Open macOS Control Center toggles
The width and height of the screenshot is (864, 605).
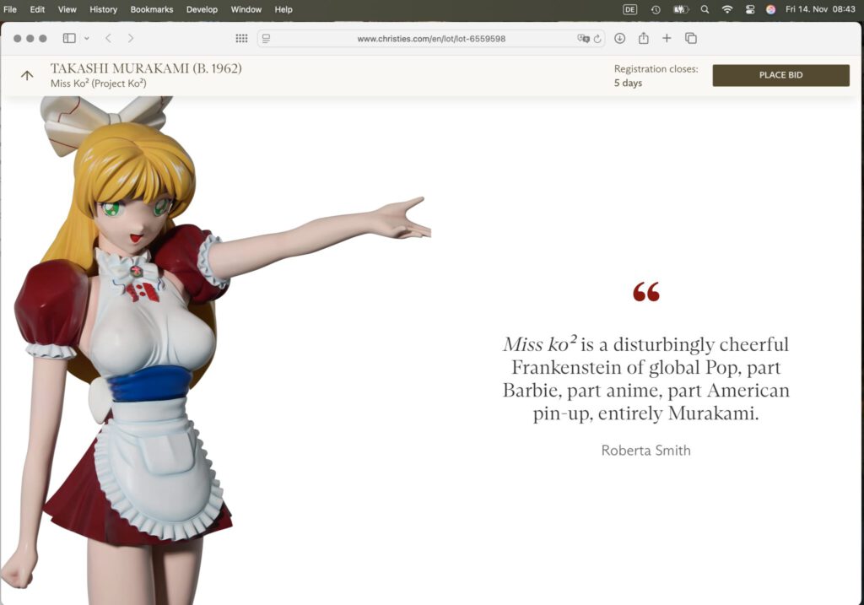[749, 9]
